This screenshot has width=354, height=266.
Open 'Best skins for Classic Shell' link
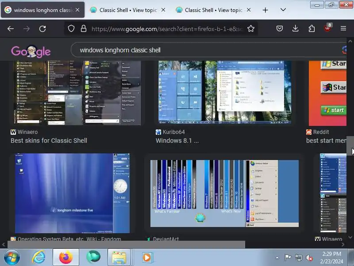tap(49, 141)
